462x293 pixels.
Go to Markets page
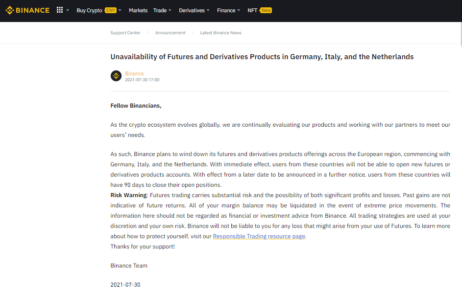138,10
